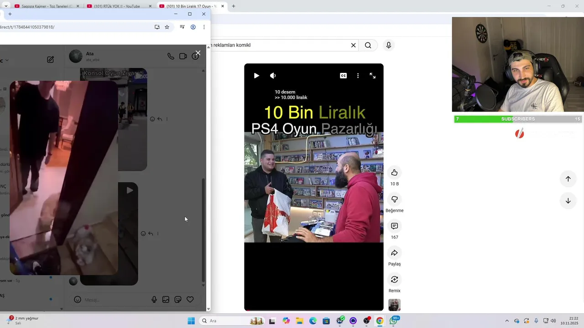Open the Chrome profile in front window

(193, 27)
